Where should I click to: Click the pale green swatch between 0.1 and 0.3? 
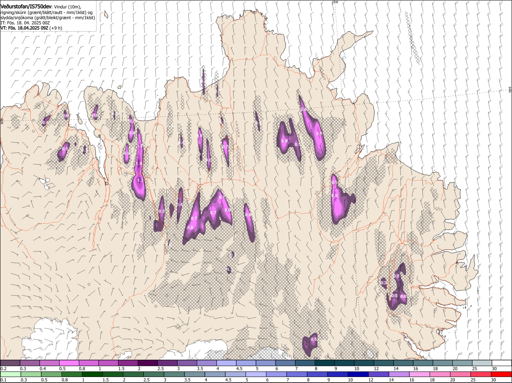coord(10,374)
